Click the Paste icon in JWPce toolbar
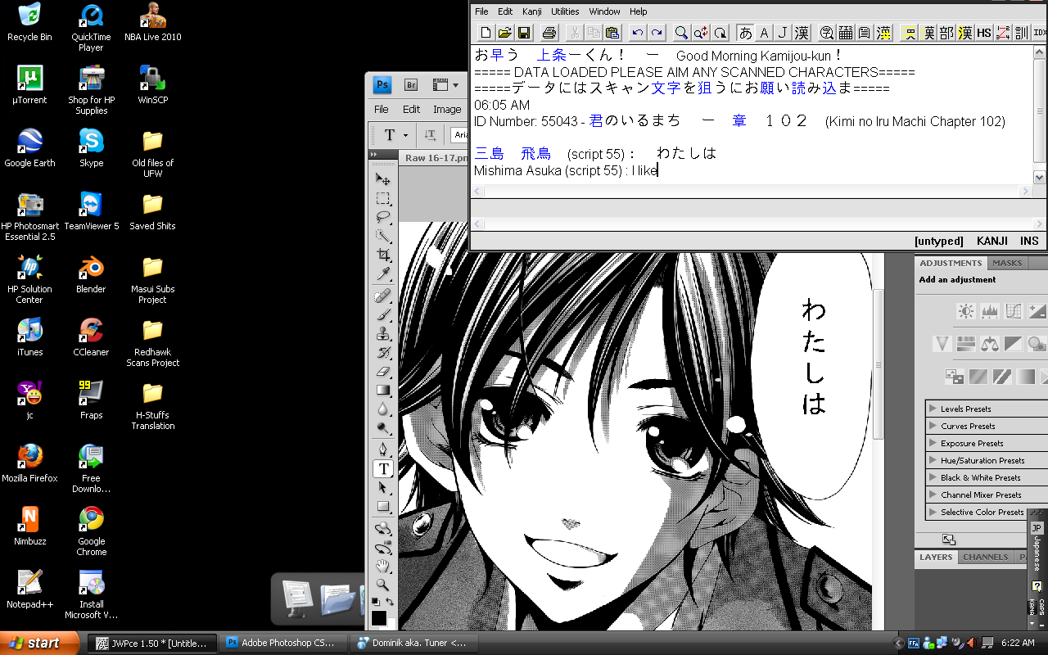The width and height of the screenshot is (1048, 655). point(612,33)
